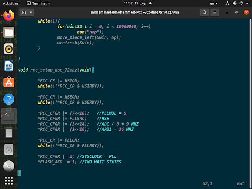Image resolution: width=252 pixels, height=189 pixels.
Task: Open the Help question mark icon
Action: coord(9,99)
